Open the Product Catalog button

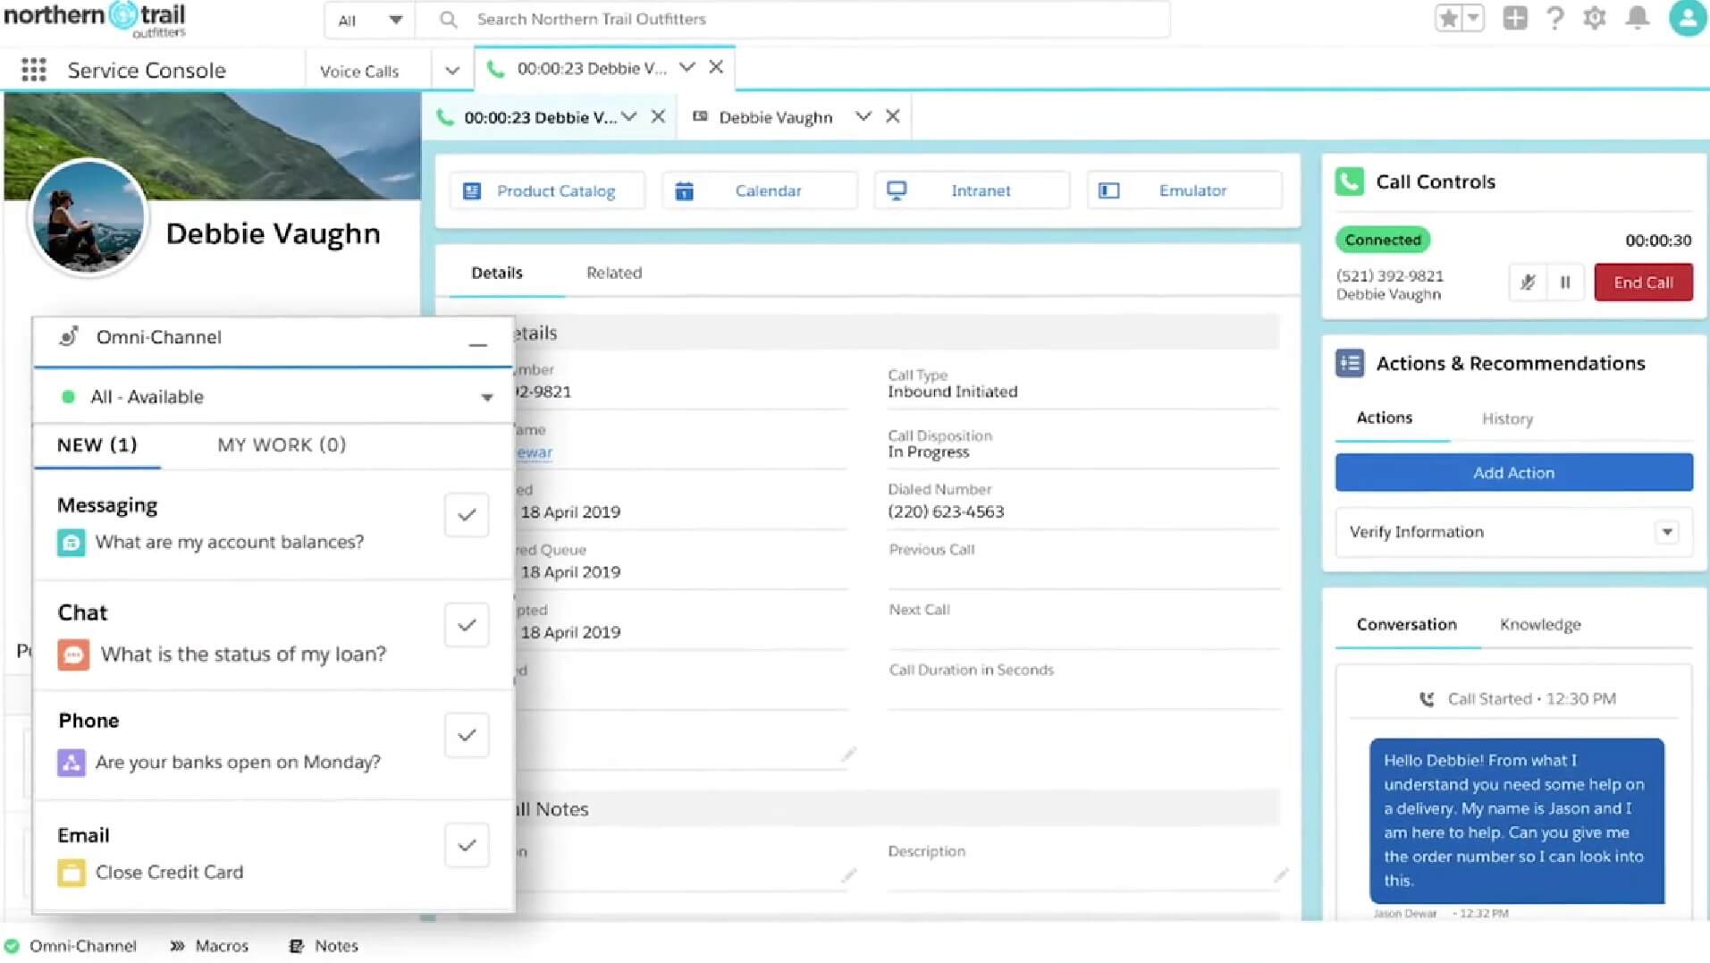[x=547, y=190]
